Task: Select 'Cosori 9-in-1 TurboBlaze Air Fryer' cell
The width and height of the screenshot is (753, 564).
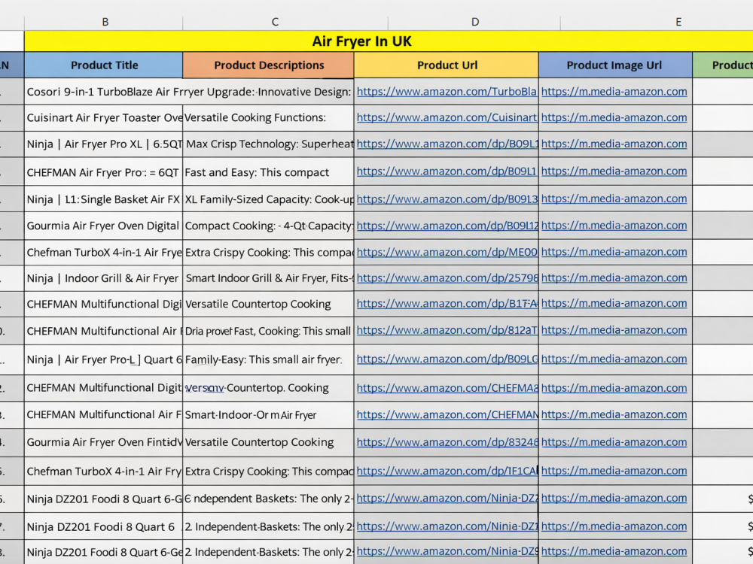Action: coord(104,92)
